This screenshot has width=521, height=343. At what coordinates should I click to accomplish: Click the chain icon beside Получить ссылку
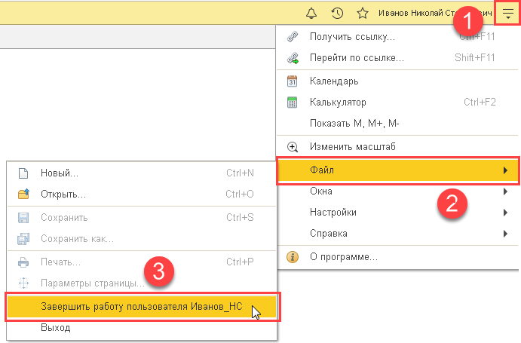pyautogui.click(x=293, y=36)
